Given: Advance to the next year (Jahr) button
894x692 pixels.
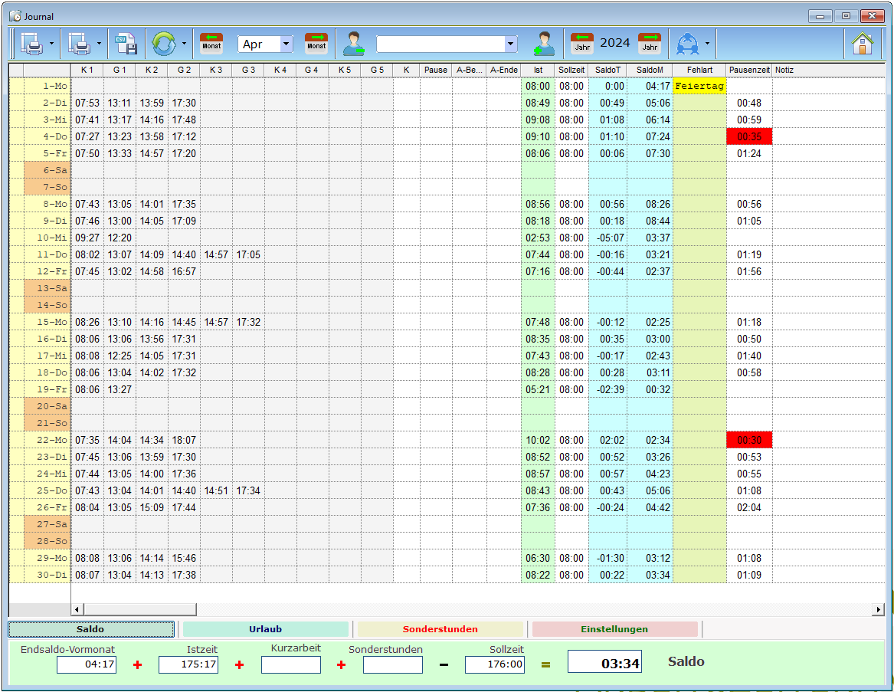Looking at the screenshot, I should tap(650, 44).
